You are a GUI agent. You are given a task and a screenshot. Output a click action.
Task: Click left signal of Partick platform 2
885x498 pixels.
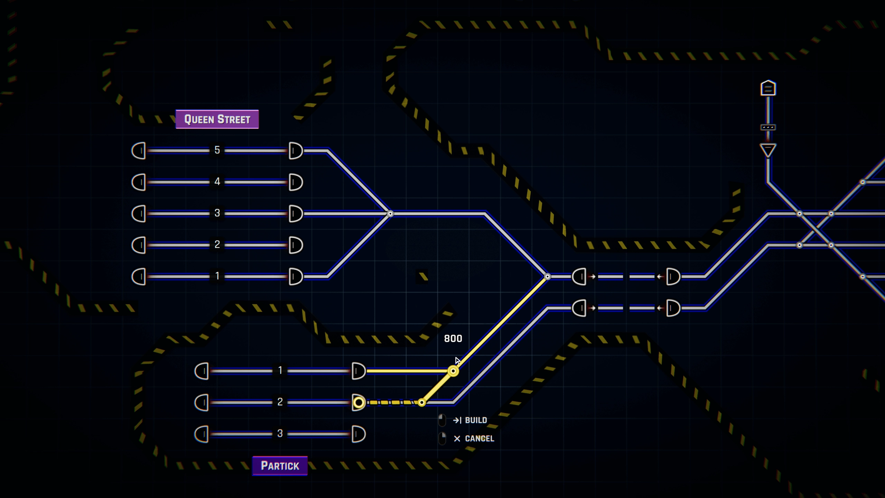202,403
